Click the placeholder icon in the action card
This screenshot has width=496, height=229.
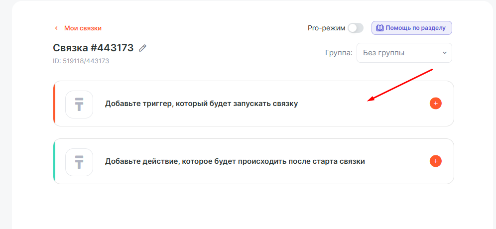tap(79, 162)
